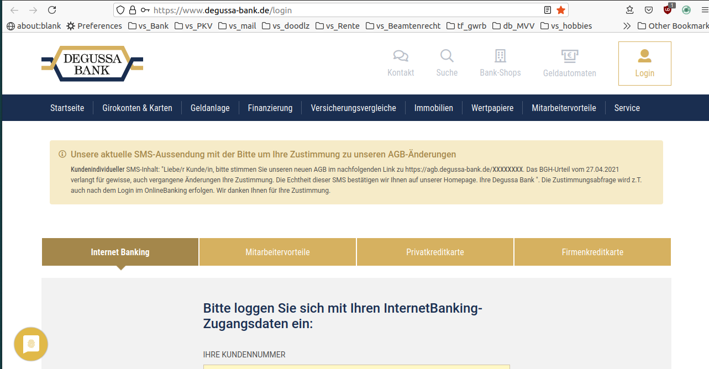Open the tf_gwrb bookmark folder

click(x=466, y=26)
